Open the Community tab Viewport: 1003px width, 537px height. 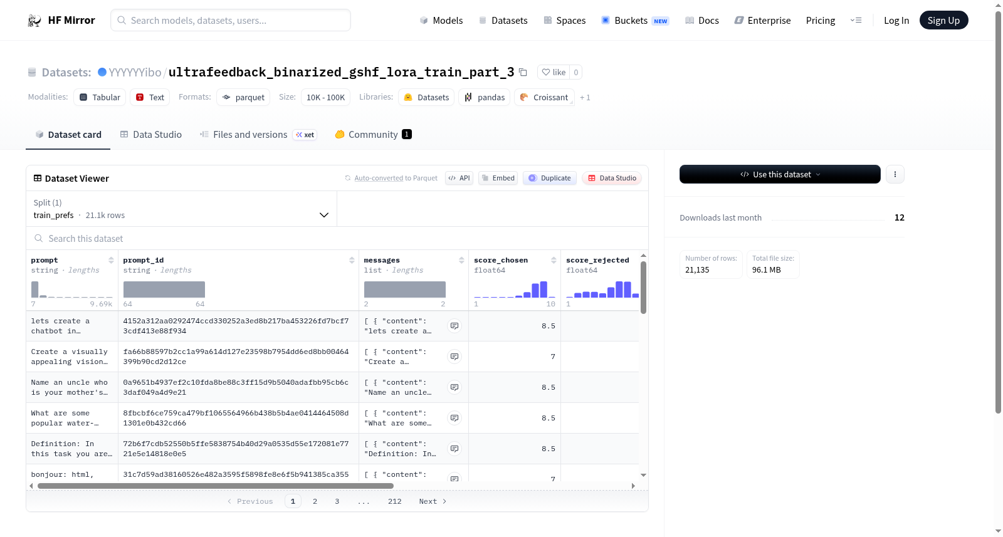374,135
